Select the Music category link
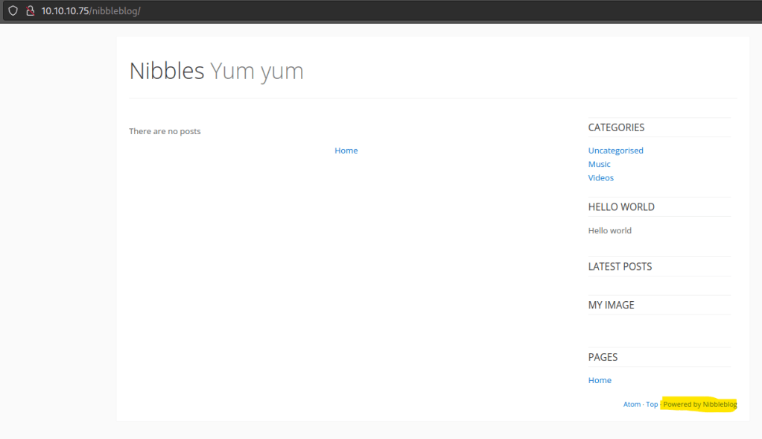The height and width of the screenshot is (439, 762). tap(599, 164)
